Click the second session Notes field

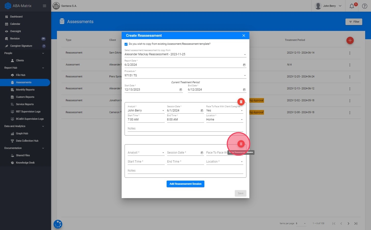pyautogui.click(x=185, y=171)
